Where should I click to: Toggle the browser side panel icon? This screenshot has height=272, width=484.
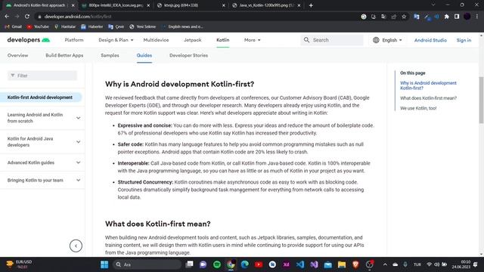click(457, 17)
